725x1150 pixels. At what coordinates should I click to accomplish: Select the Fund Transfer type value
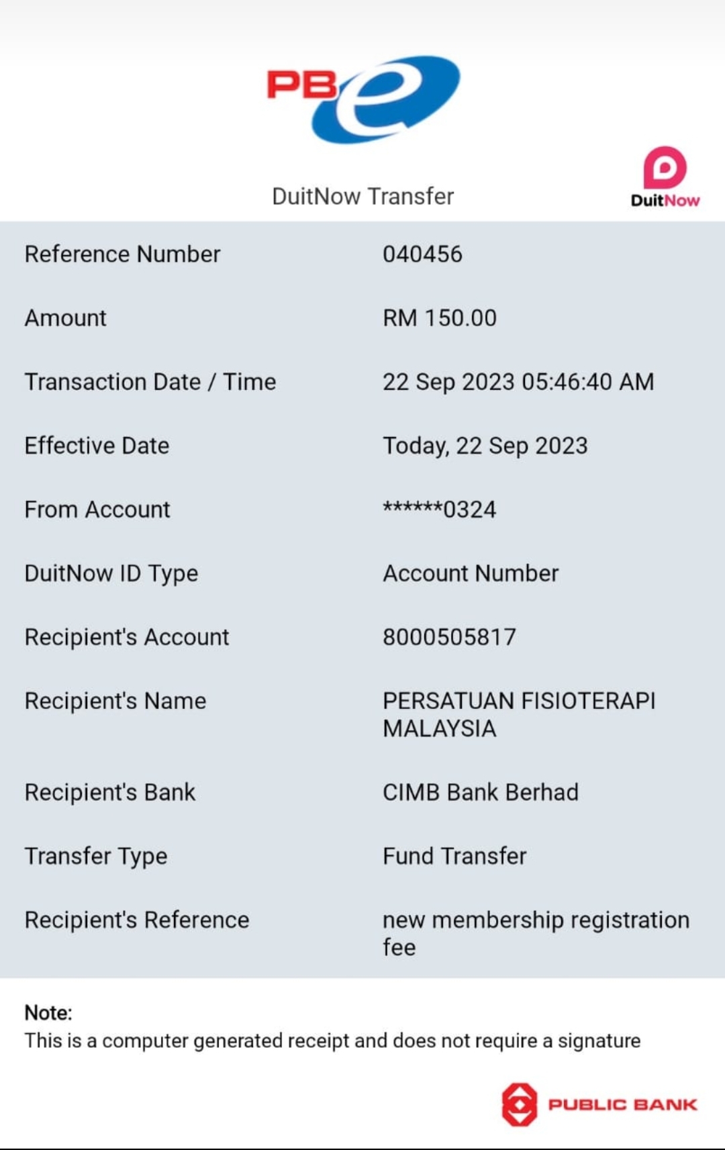(454, 856)
